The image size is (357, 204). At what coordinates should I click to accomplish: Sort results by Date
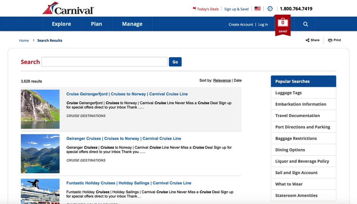237,80
